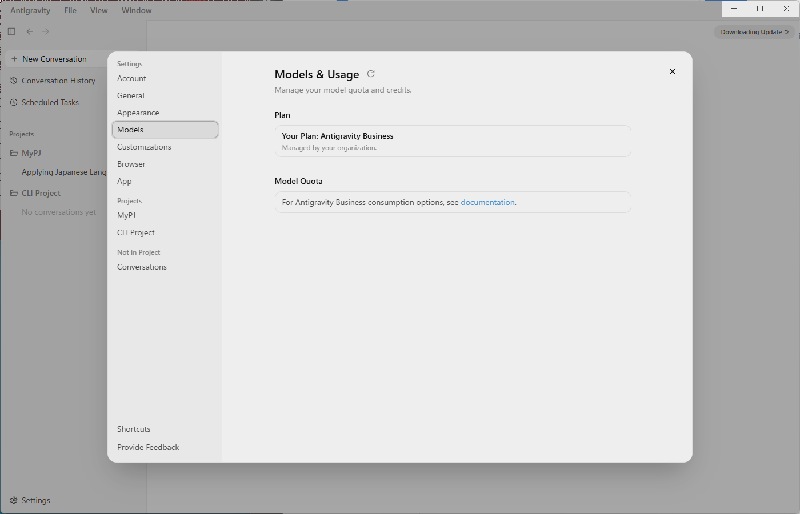
Task: Open the Antigravity menu
Action: pos(30,10)
